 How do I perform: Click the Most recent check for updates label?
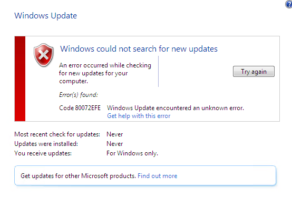click(x=57, y=134)
